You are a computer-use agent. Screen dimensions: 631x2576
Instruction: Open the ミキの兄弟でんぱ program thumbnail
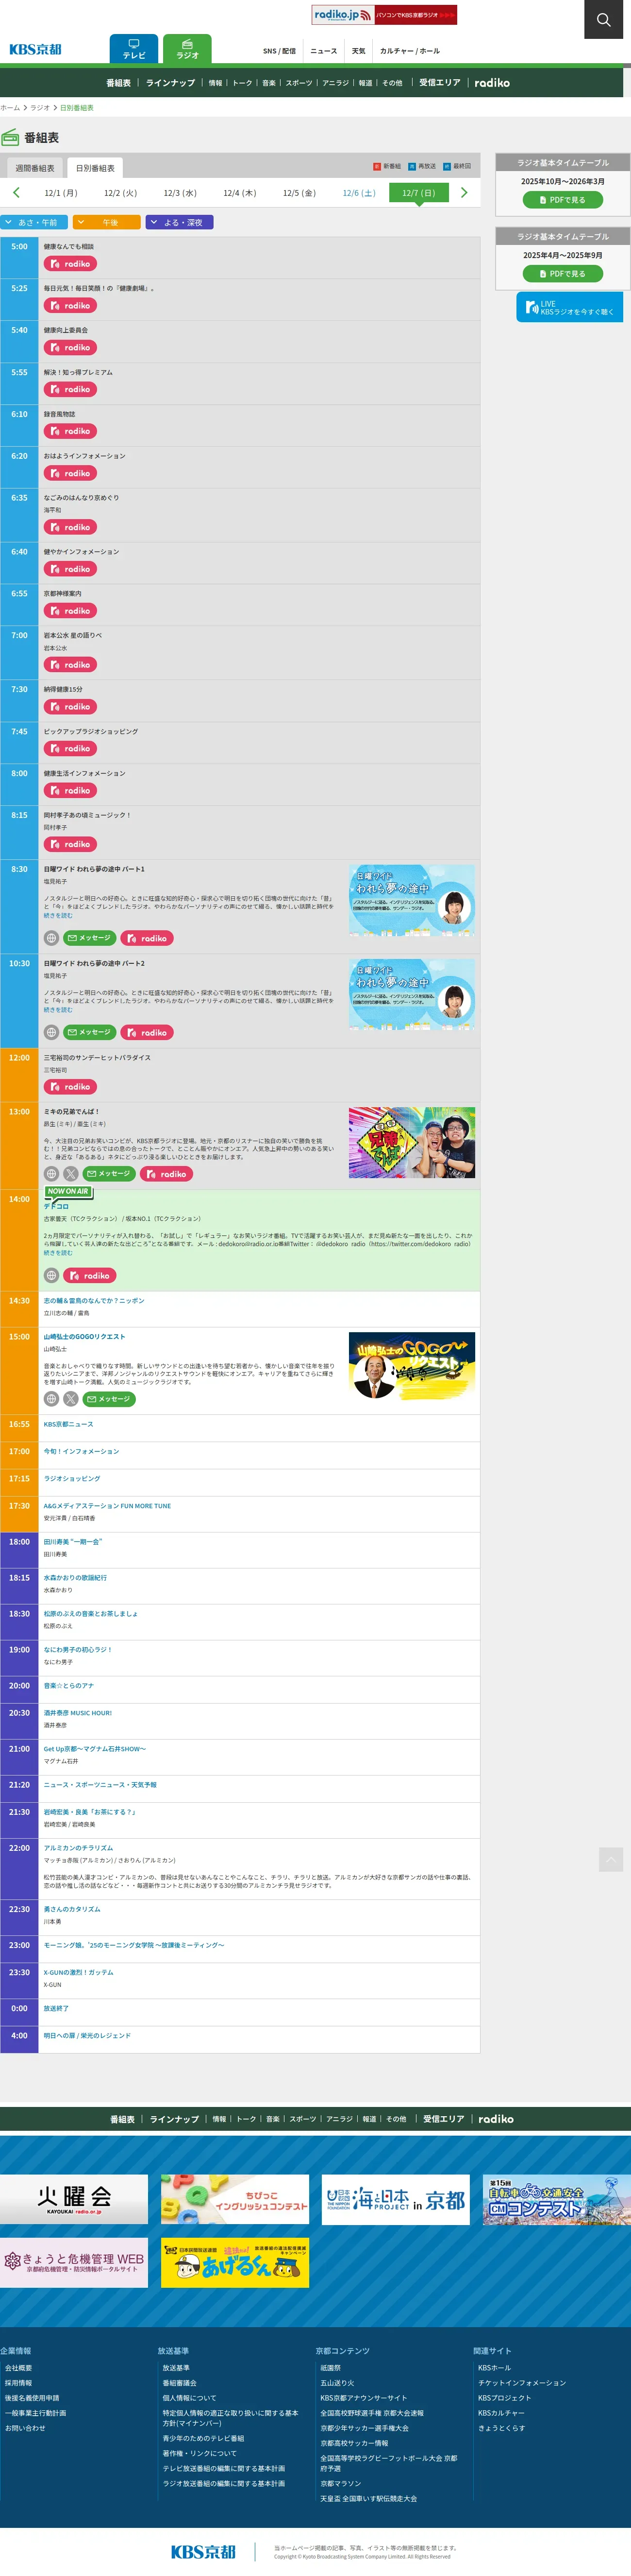point(411,1142)
